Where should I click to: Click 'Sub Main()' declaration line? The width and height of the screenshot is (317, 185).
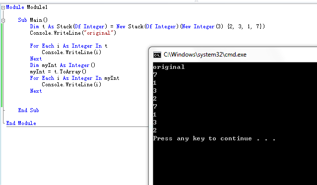(x=33, y=20)
